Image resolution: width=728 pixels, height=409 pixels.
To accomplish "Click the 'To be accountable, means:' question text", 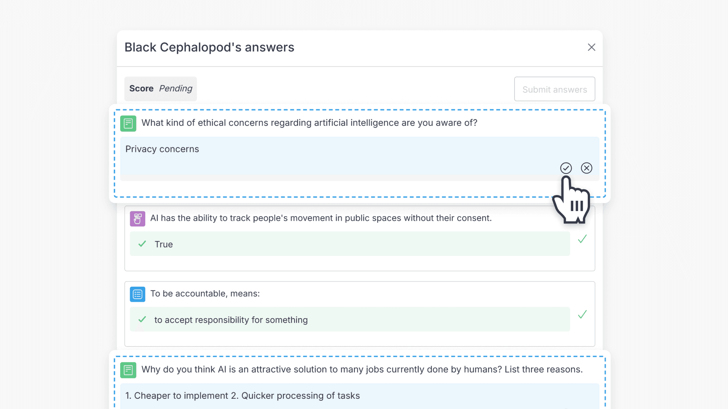I will [x=205, y=294].
